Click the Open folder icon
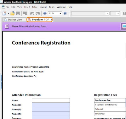This screenshot has width=126, height=119. (x=13, y=14)
